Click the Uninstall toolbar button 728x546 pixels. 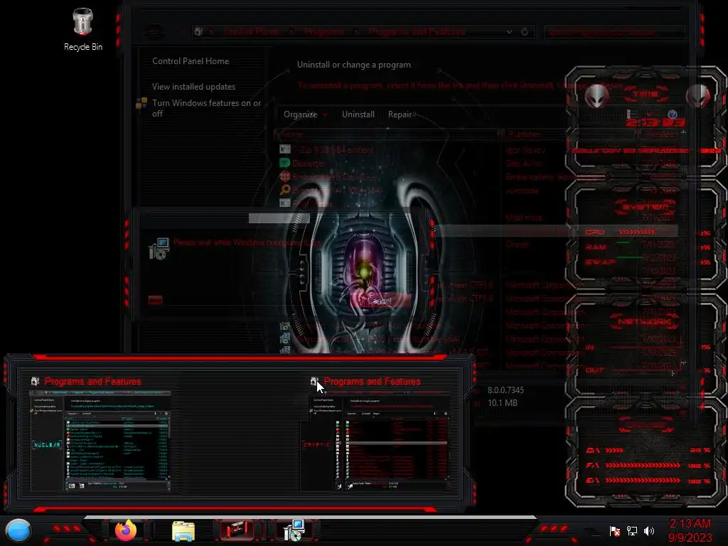click(x=358, y=114)
